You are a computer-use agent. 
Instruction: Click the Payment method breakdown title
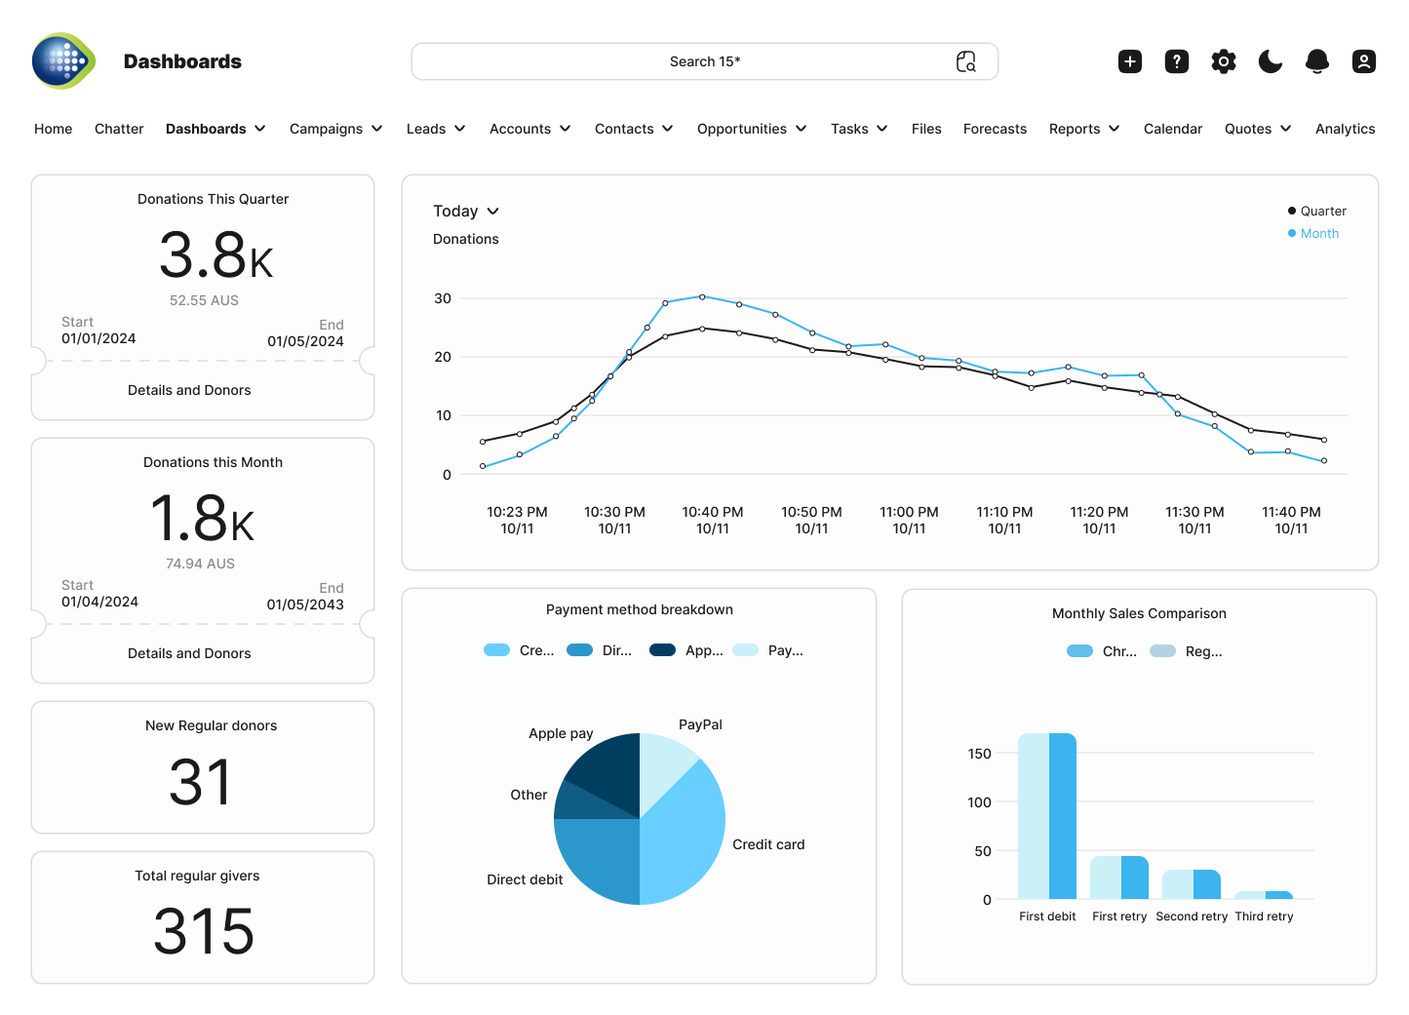640,609
